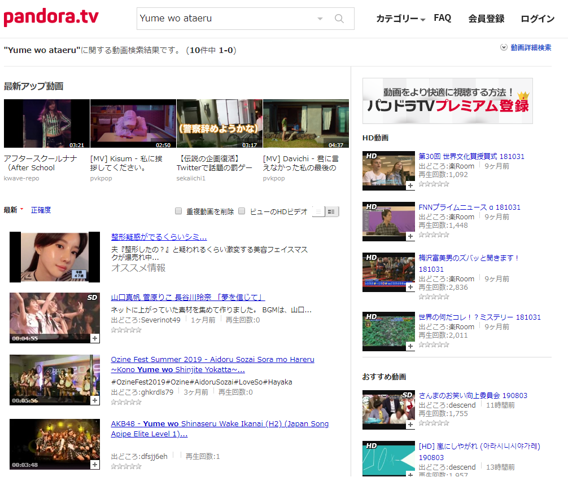The height and width of the screenshot is (486, 568).
Task: Click オススメ情報 label
Action: (x=138, y=268)
